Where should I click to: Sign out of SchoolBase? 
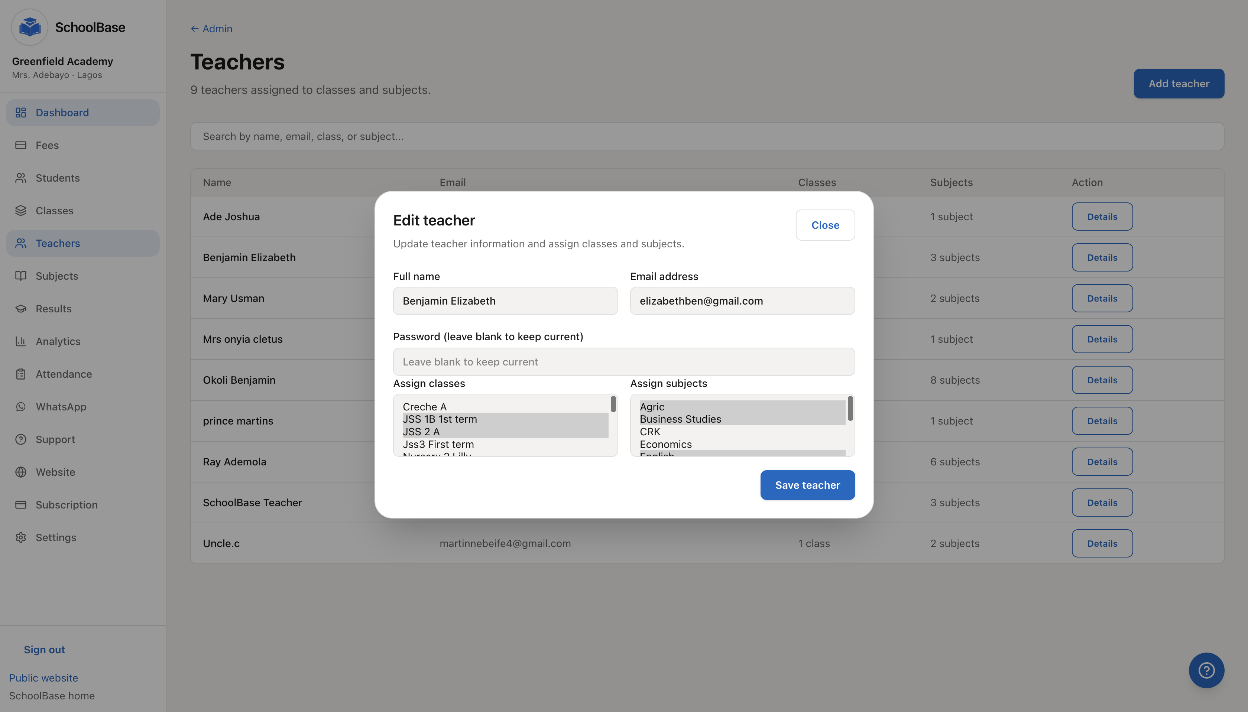(45, 649)
